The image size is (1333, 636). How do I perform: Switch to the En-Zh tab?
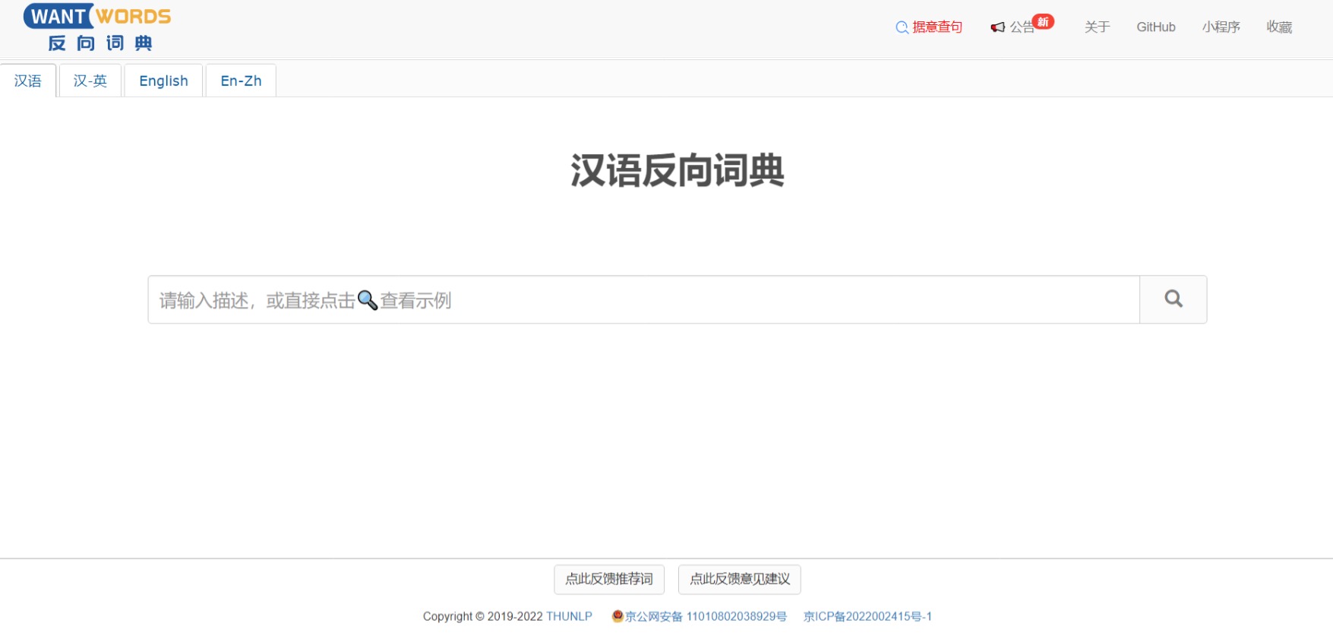[241, 81]
